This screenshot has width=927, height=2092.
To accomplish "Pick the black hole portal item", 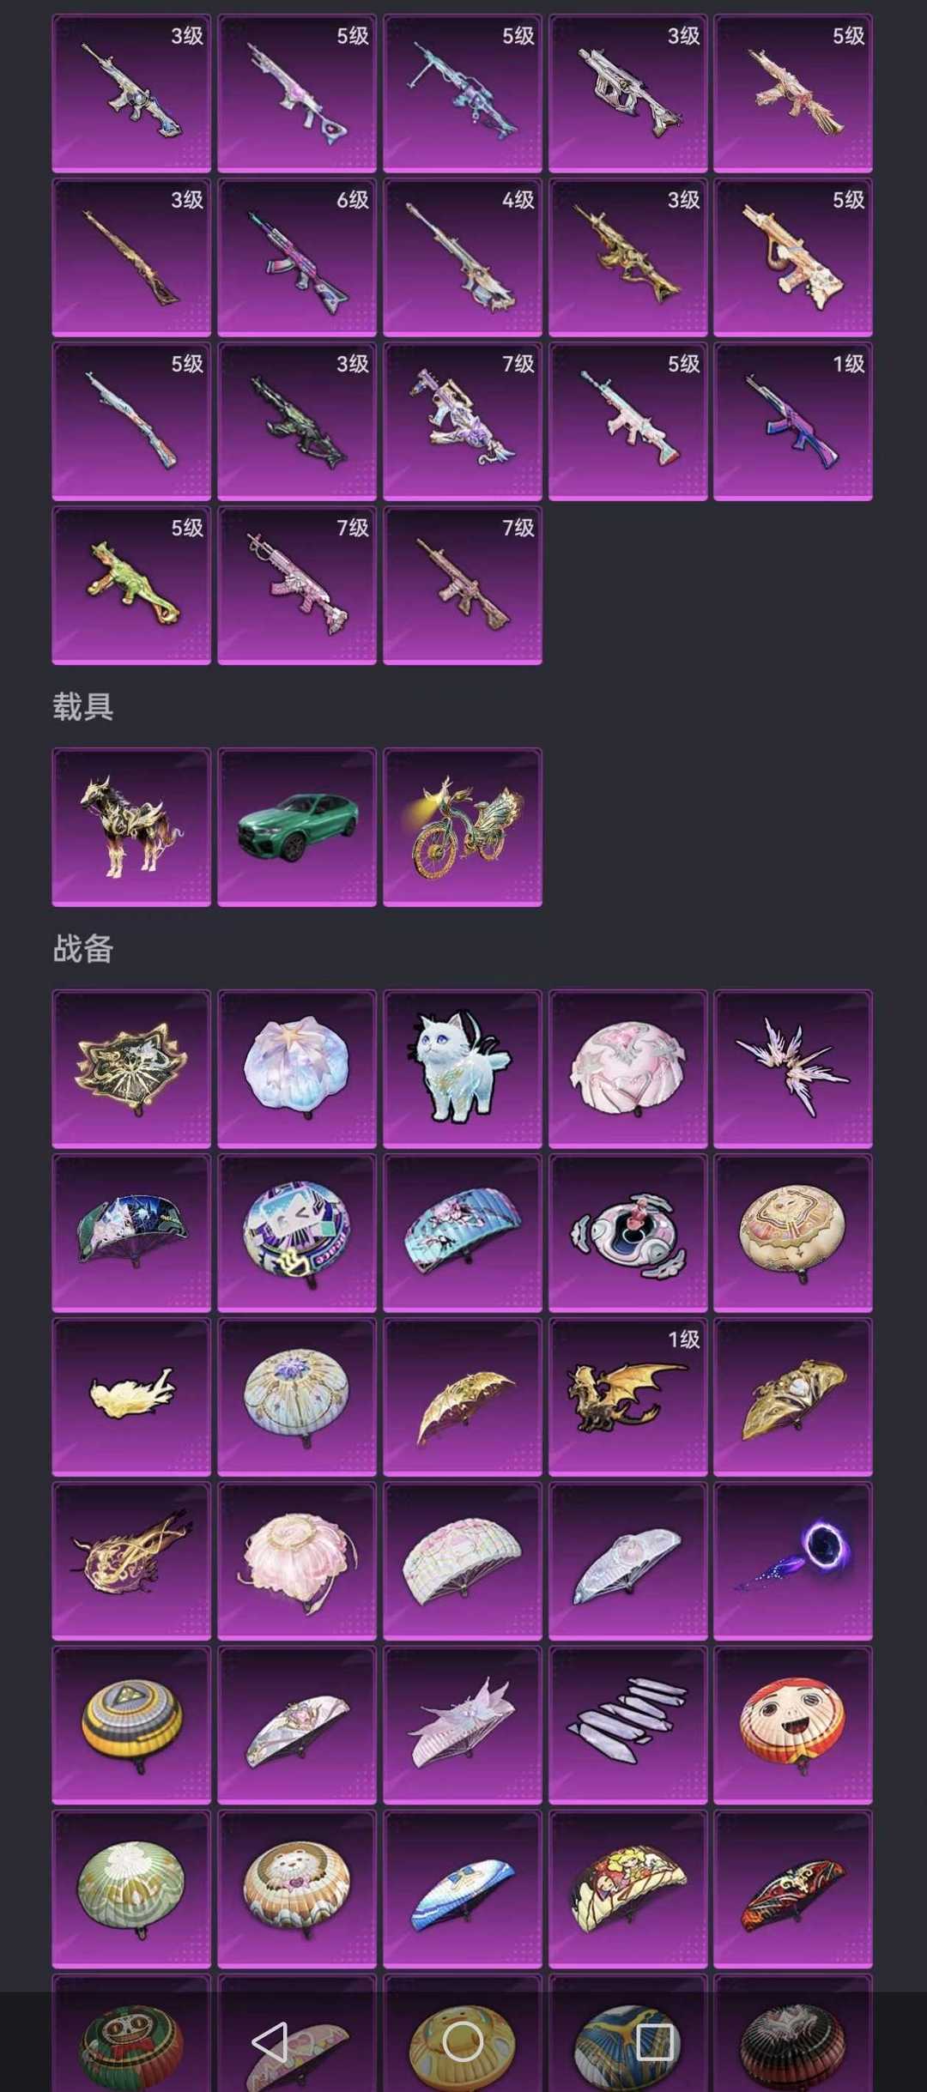I will pyautogui.click(x=793, y=1561).
